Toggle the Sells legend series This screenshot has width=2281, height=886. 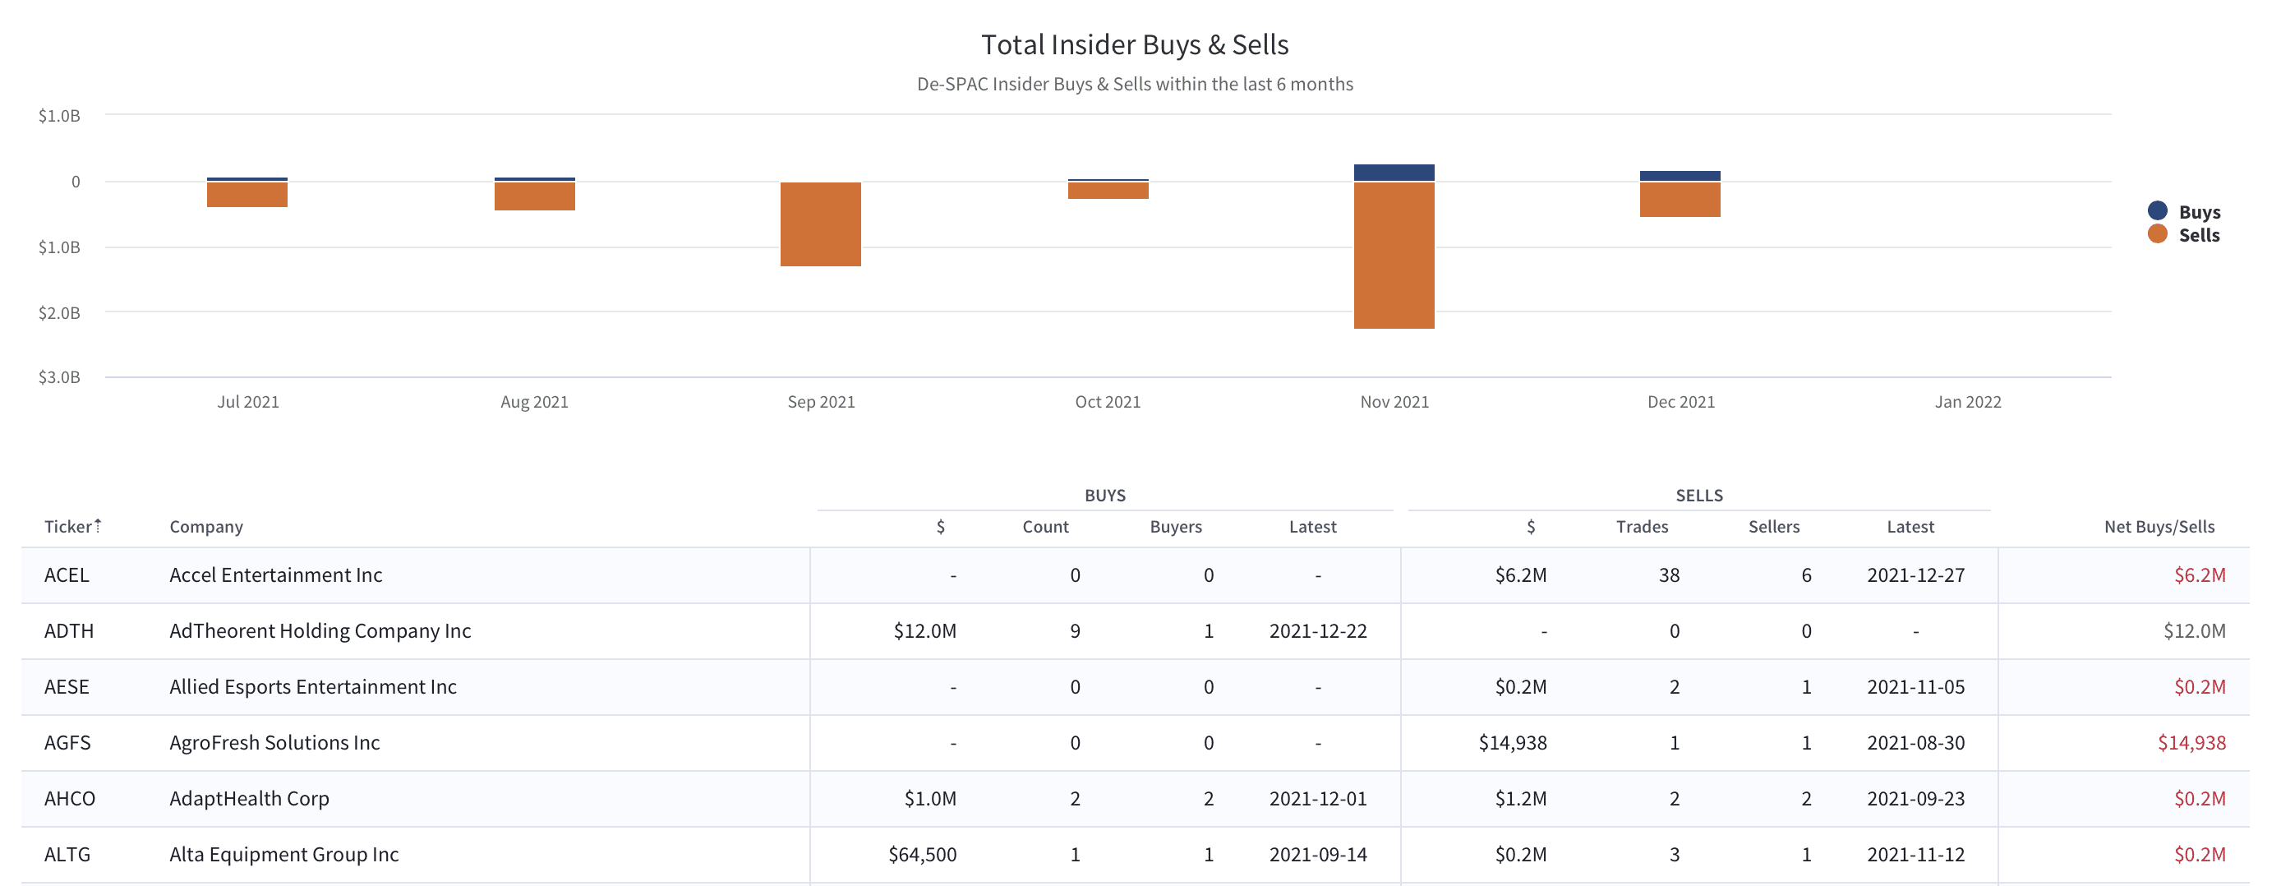coord(2185,235)
